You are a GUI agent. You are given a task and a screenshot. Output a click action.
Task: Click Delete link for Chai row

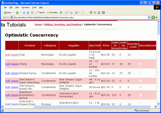pyautogui.click(x=15, y=55)
